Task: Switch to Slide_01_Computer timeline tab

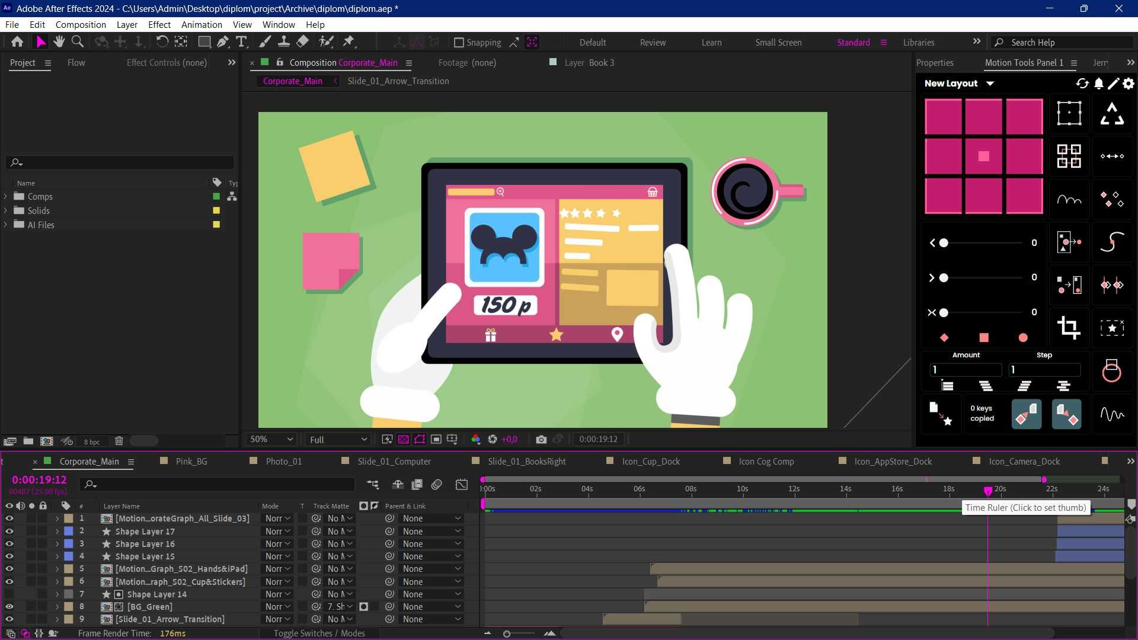Action: (x=394, y=462)
